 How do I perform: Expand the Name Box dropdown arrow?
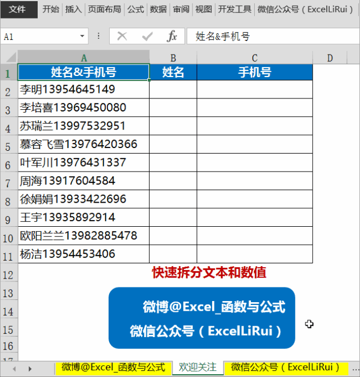pos(82,36)
